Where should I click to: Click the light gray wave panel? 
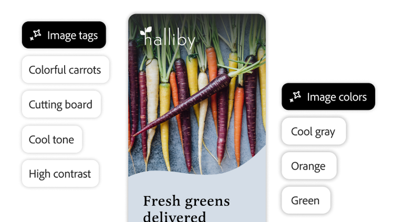197,196
